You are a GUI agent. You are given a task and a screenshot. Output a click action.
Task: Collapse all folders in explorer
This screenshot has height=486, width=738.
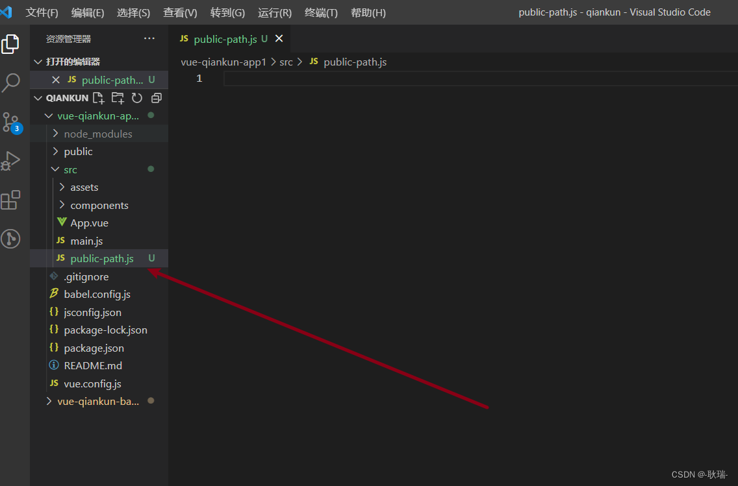pos(157,98)
